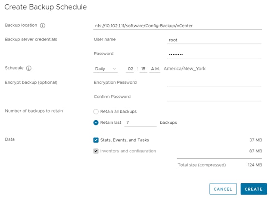Open the Daily schedule frequency dropdown
The height and width of the screenshot is (198, 271).
coord(106,69)
